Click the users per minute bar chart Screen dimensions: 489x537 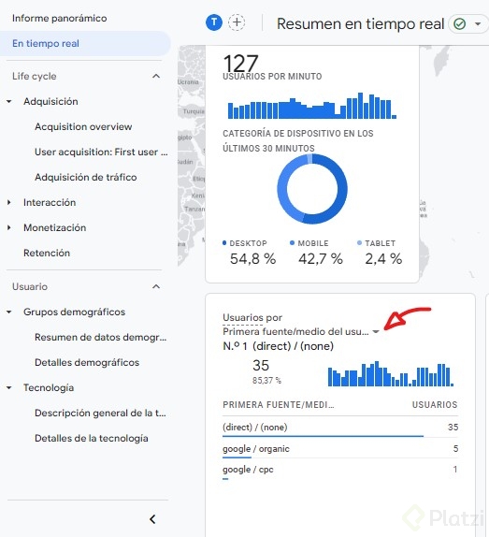point(312,106)
